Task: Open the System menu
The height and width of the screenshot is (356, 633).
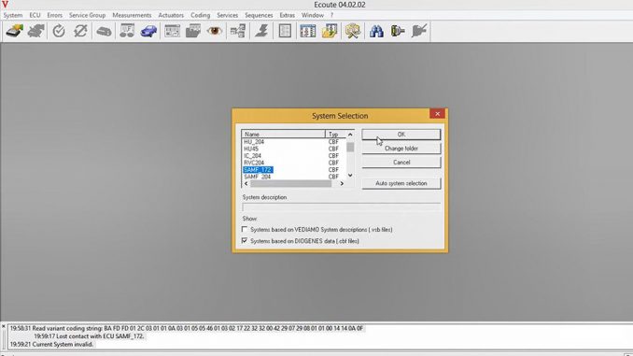Action: (13, 15)
